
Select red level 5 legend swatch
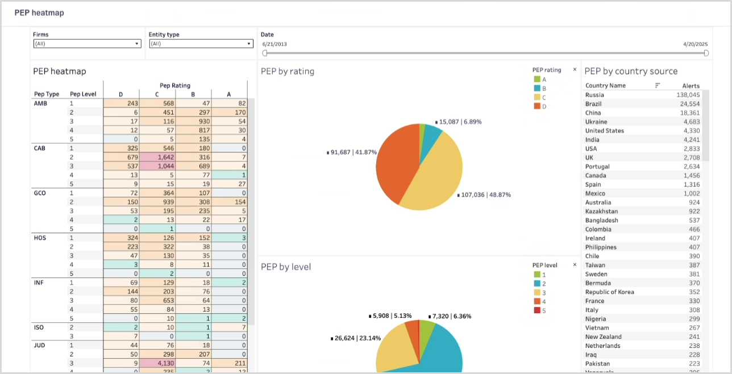(537, 310)
